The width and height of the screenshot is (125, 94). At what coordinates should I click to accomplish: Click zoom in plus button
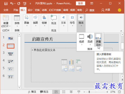click(107, 92)
